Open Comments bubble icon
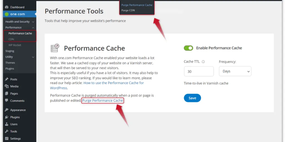 click(7, 101)
